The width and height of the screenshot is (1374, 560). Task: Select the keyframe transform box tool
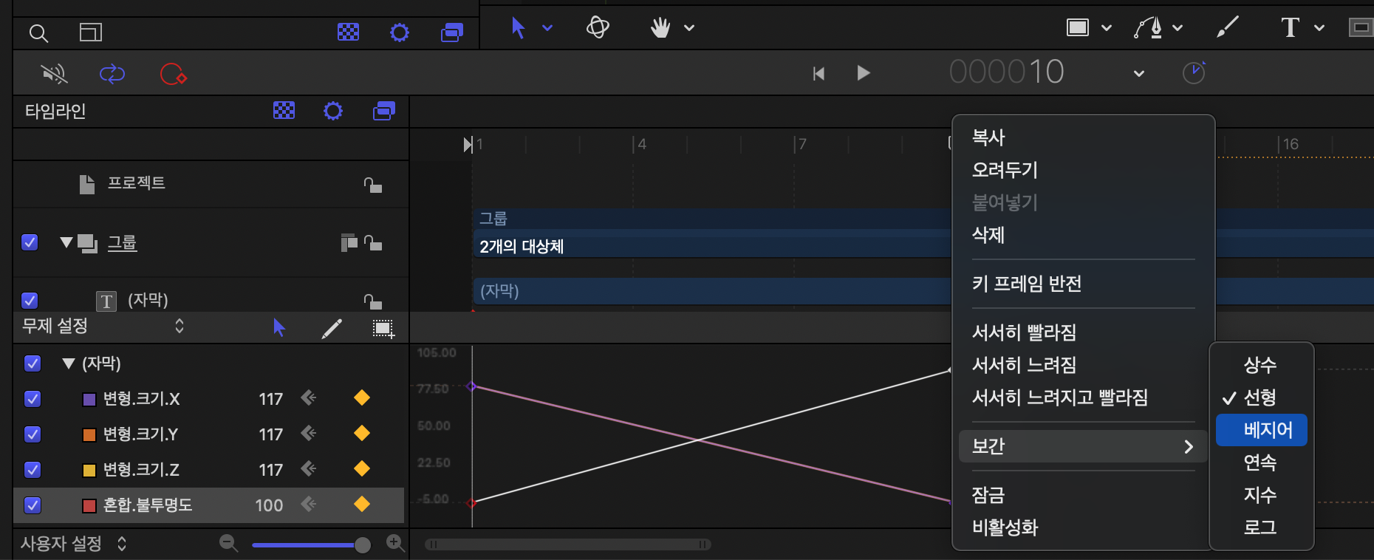point(383,329)
